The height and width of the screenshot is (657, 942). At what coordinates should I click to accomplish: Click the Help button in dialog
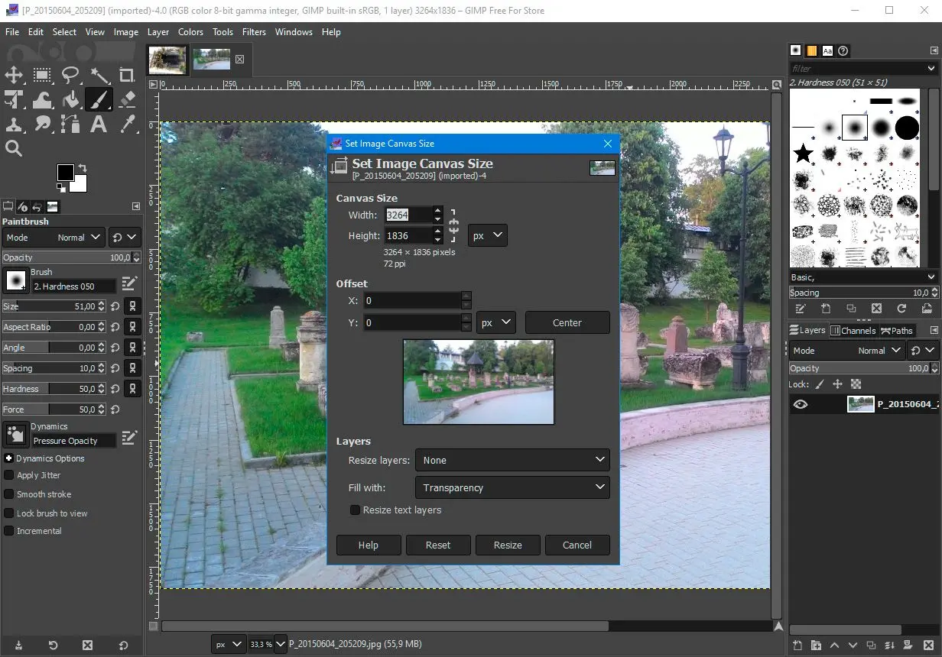pyautogui.click(x=369, y=545)
